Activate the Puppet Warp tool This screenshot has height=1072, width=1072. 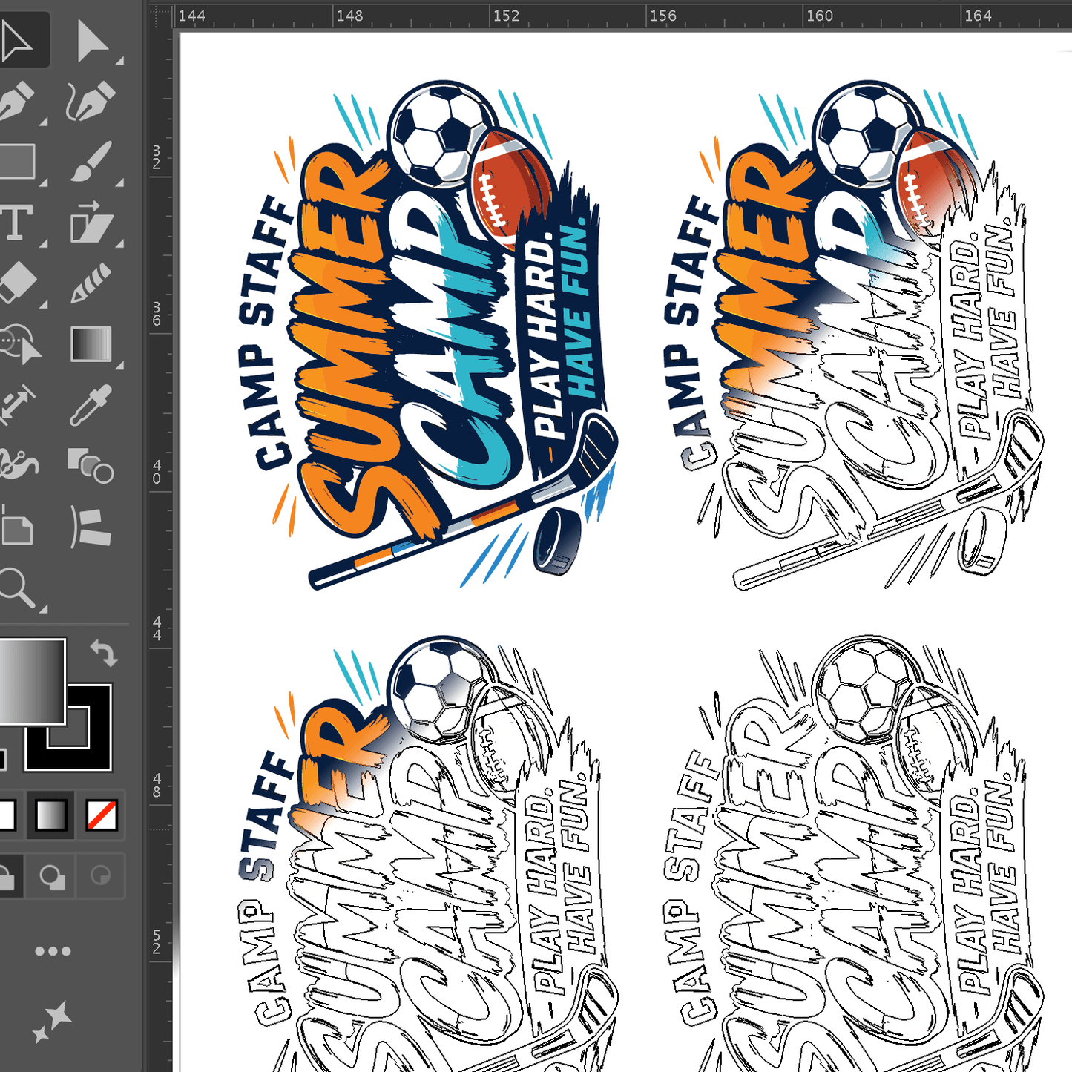coord(18,465)
